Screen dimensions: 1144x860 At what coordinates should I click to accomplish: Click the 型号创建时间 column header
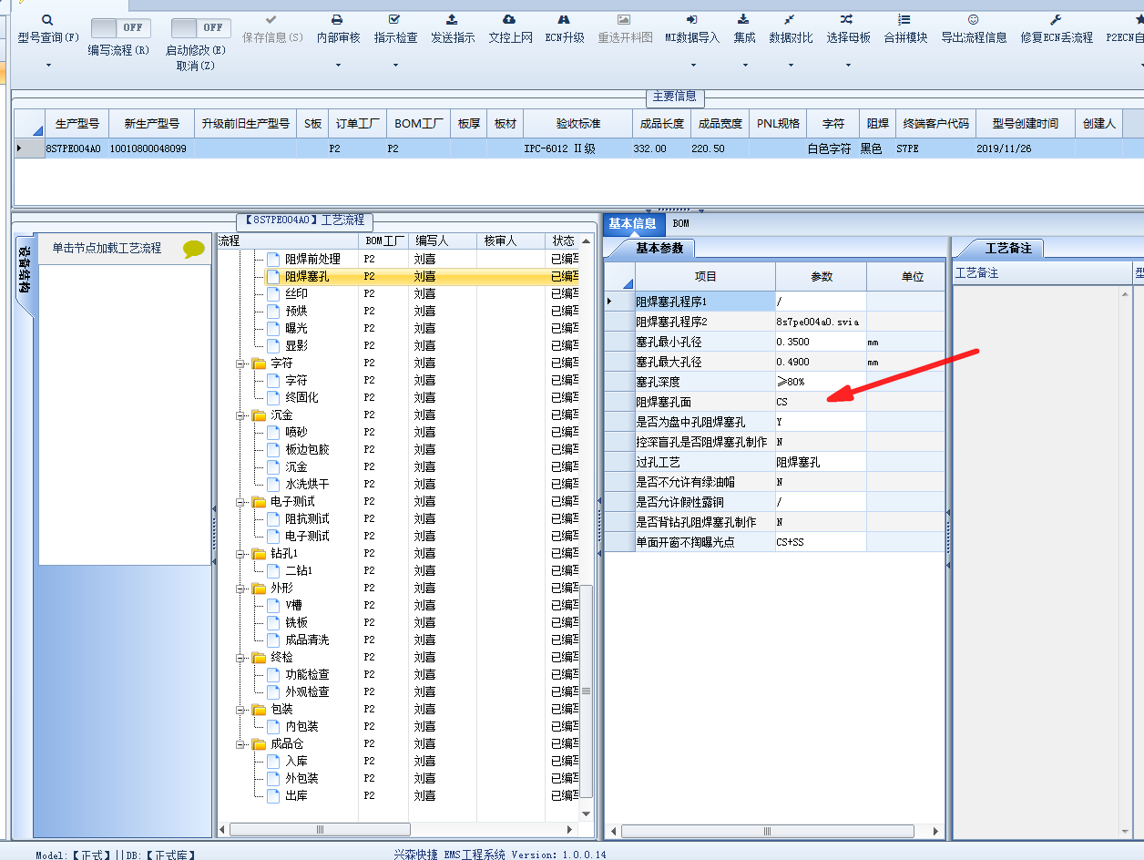tap(1026, 124)
